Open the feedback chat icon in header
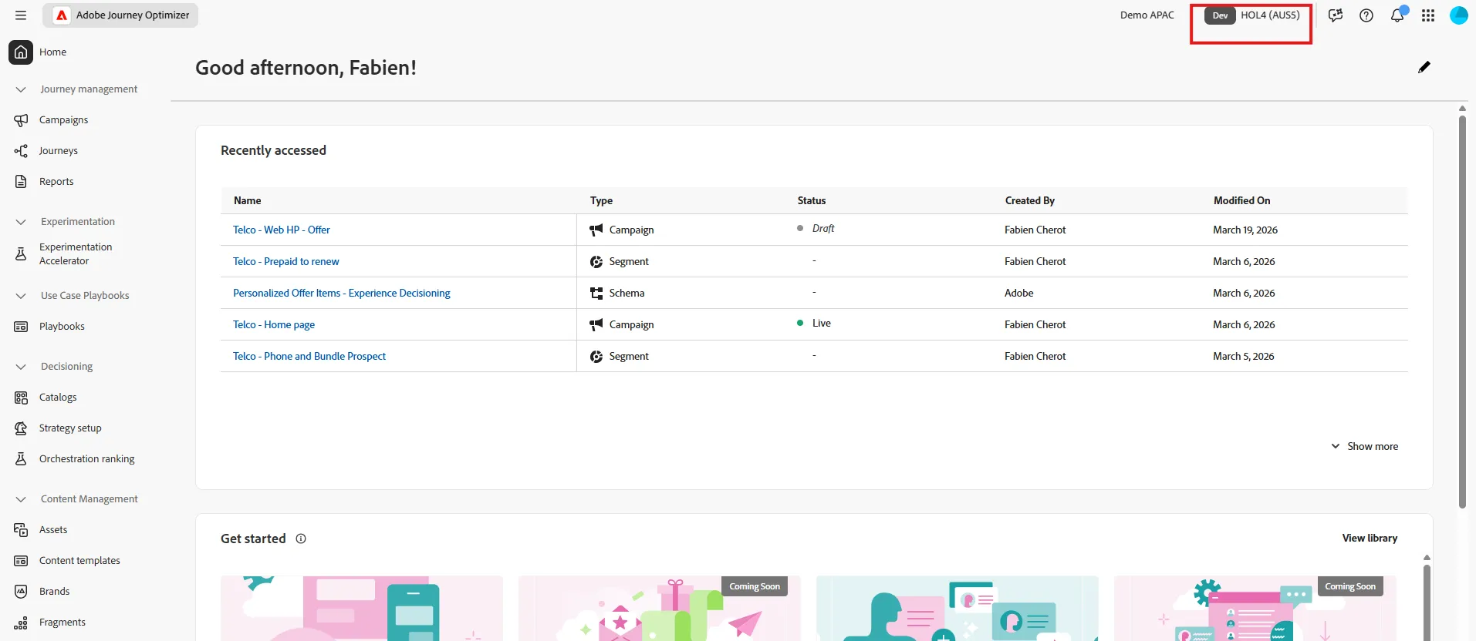The height and width of the screenshot is (641, 1476). (x=1336, y=15)
